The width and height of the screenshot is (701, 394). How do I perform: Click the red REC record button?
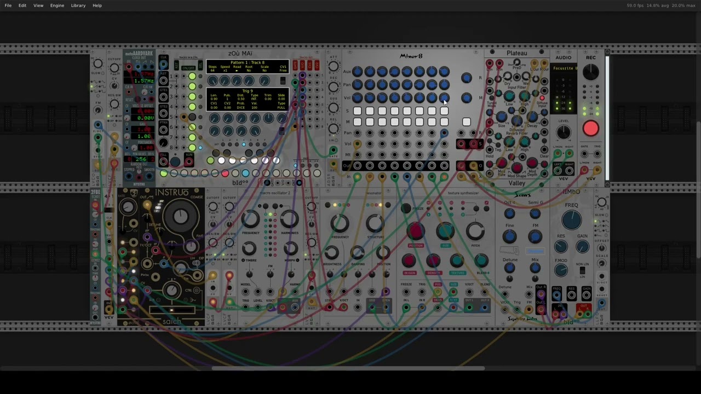click(x=590, y=129)
